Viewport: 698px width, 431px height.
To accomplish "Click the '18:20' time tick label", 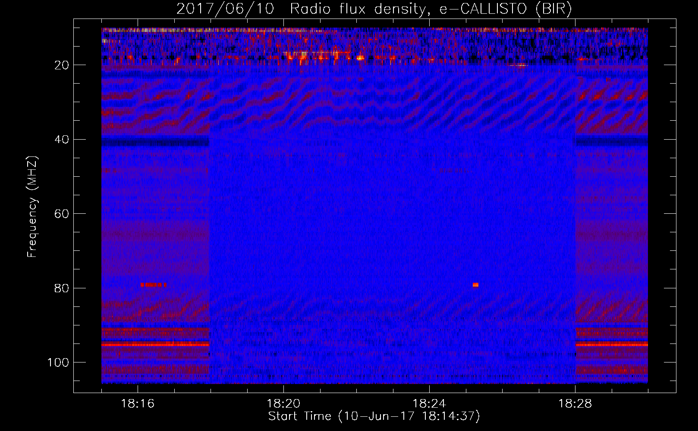I will 283,404.
